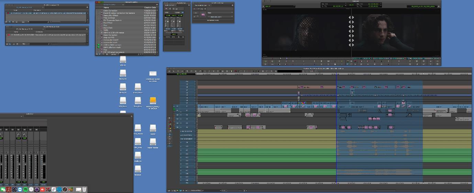Viewport: 474px width, 193px height.
Task: Adjust the middle EQ band gain slider
Action: click(x=174, y=21)
